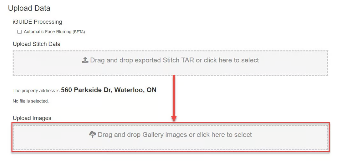Select the Gallery images drop zone
The image size is (348, 161).
click(171, 137)
